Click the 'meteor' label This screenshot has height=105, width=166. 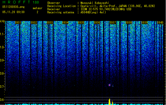pos(37,8)
